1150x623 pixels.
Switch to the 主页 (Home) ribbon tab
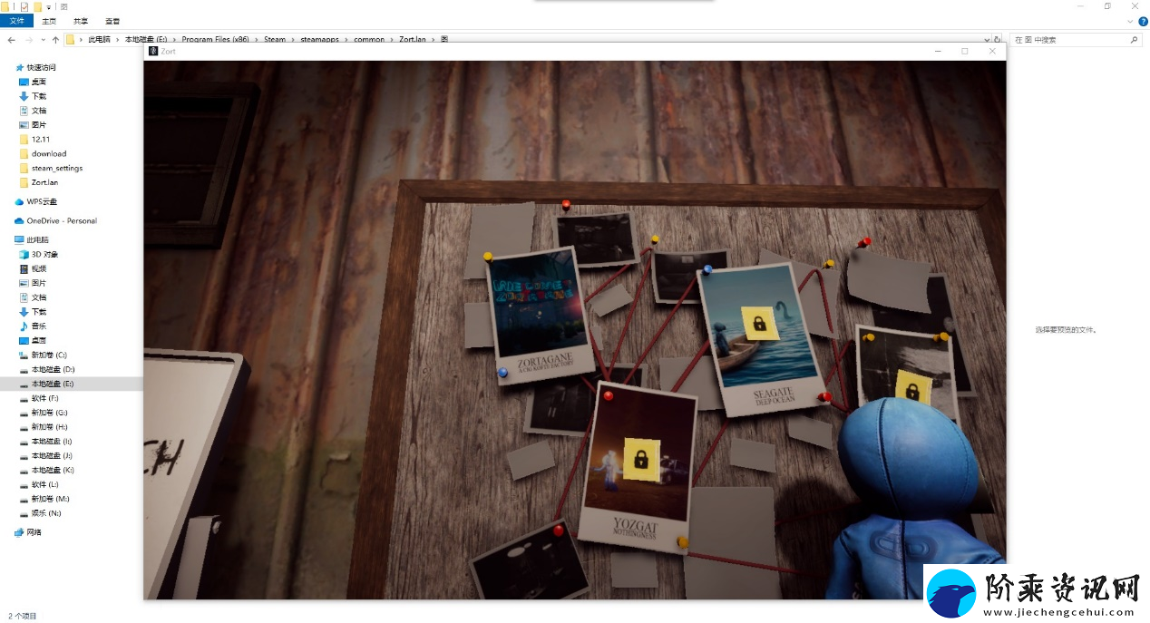49,21
